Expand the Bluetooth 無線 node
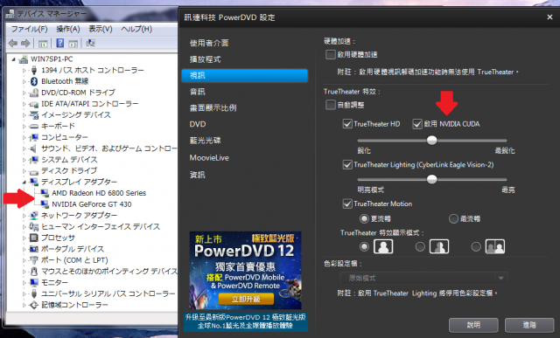 [24, 81]
